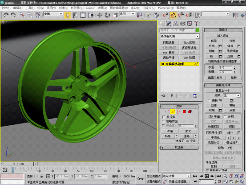Open the Utilities hammer panel icon

click(x=196, y=24)
